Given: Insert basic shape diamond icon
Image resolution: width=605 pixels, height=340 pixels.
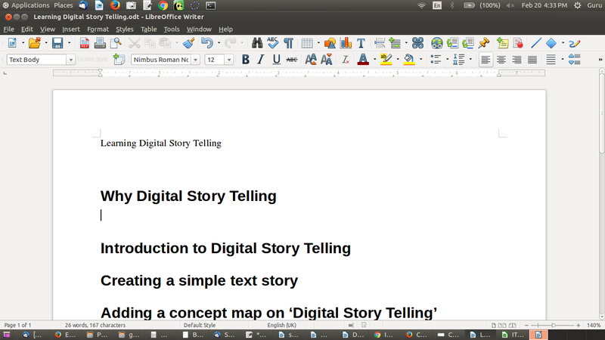Looking at the screenshot, I should [x=551, y=43].
